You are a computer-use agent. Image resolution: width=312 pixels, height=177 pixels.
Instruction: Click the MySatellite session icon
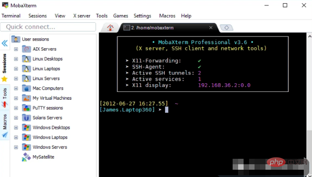(26, 157)
